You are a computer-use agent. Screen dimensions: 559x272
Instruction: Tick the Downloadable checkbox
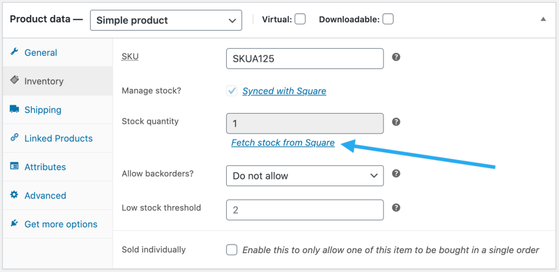coord(388,19)
